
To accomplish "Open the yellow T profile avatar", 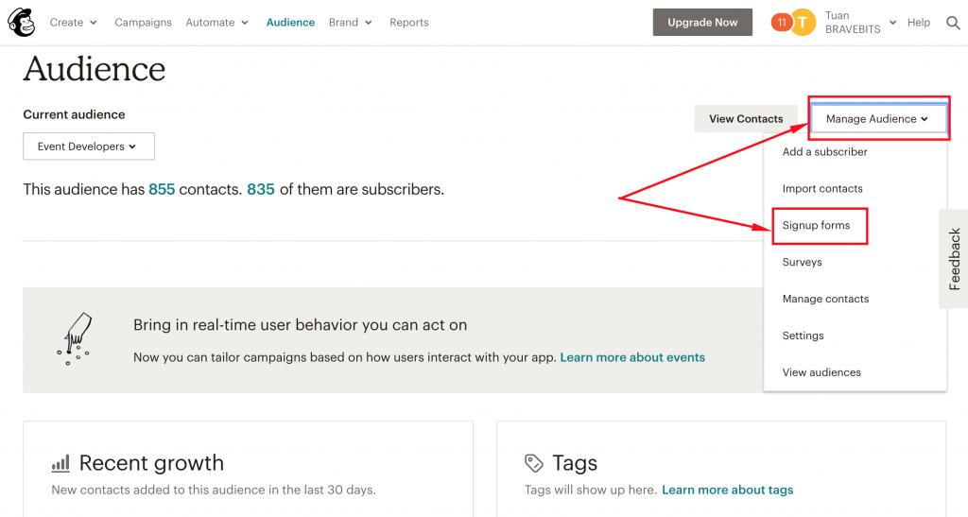I will point(803,23).
